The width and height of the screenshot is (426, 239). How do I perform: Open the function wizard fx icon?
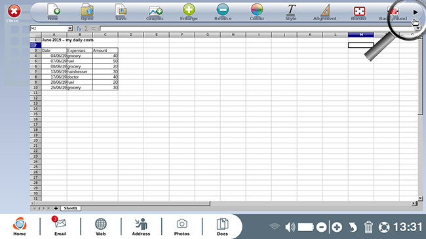79,28
